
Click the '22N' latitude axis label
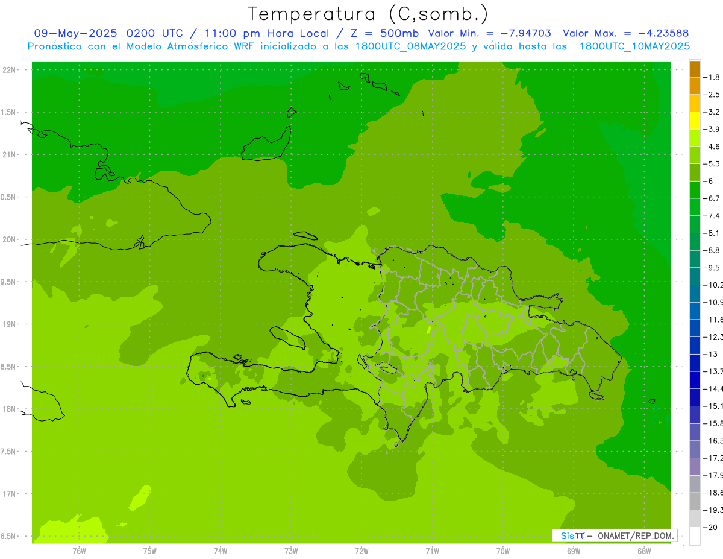pos(10,70)
